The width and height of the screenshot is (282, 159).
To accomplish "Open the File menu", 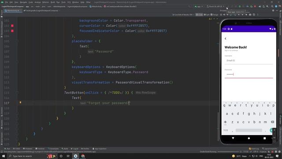I will (x=7, y=2).
